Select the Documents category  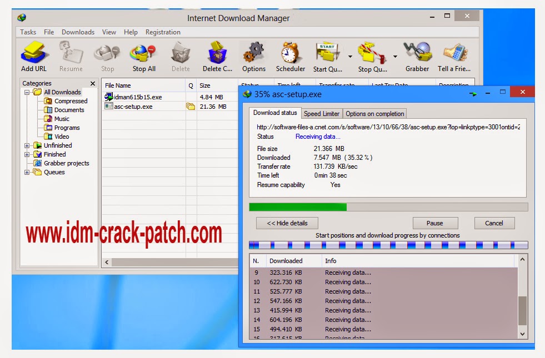(x=69, y=110)
